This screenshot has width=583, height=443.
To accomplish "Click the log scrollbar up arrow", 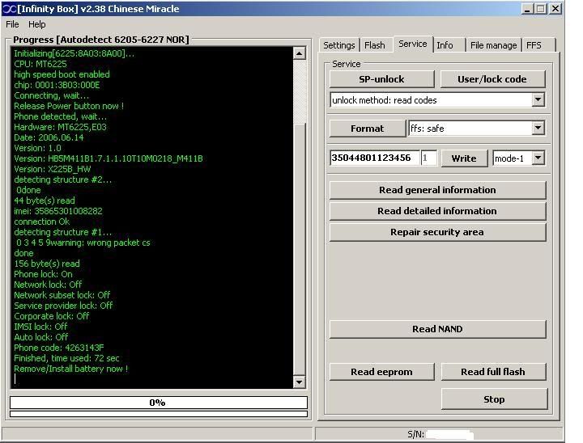I will [300, 53].
